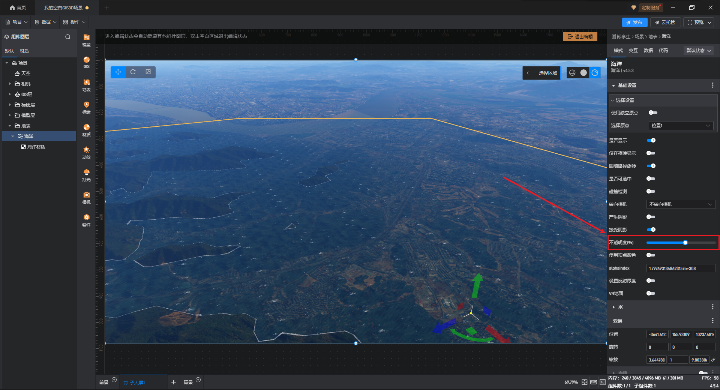Toggle 仅在夜晚显示 switch

click(x=651, y=153)
